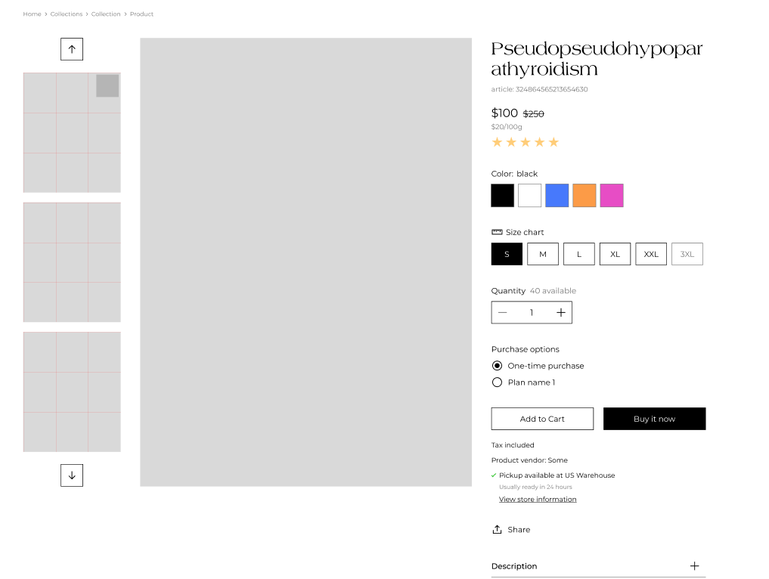Select One-time purchase radio option
Image resolution: width=769 pixels, height=579 pixels.
click(497, 366)
